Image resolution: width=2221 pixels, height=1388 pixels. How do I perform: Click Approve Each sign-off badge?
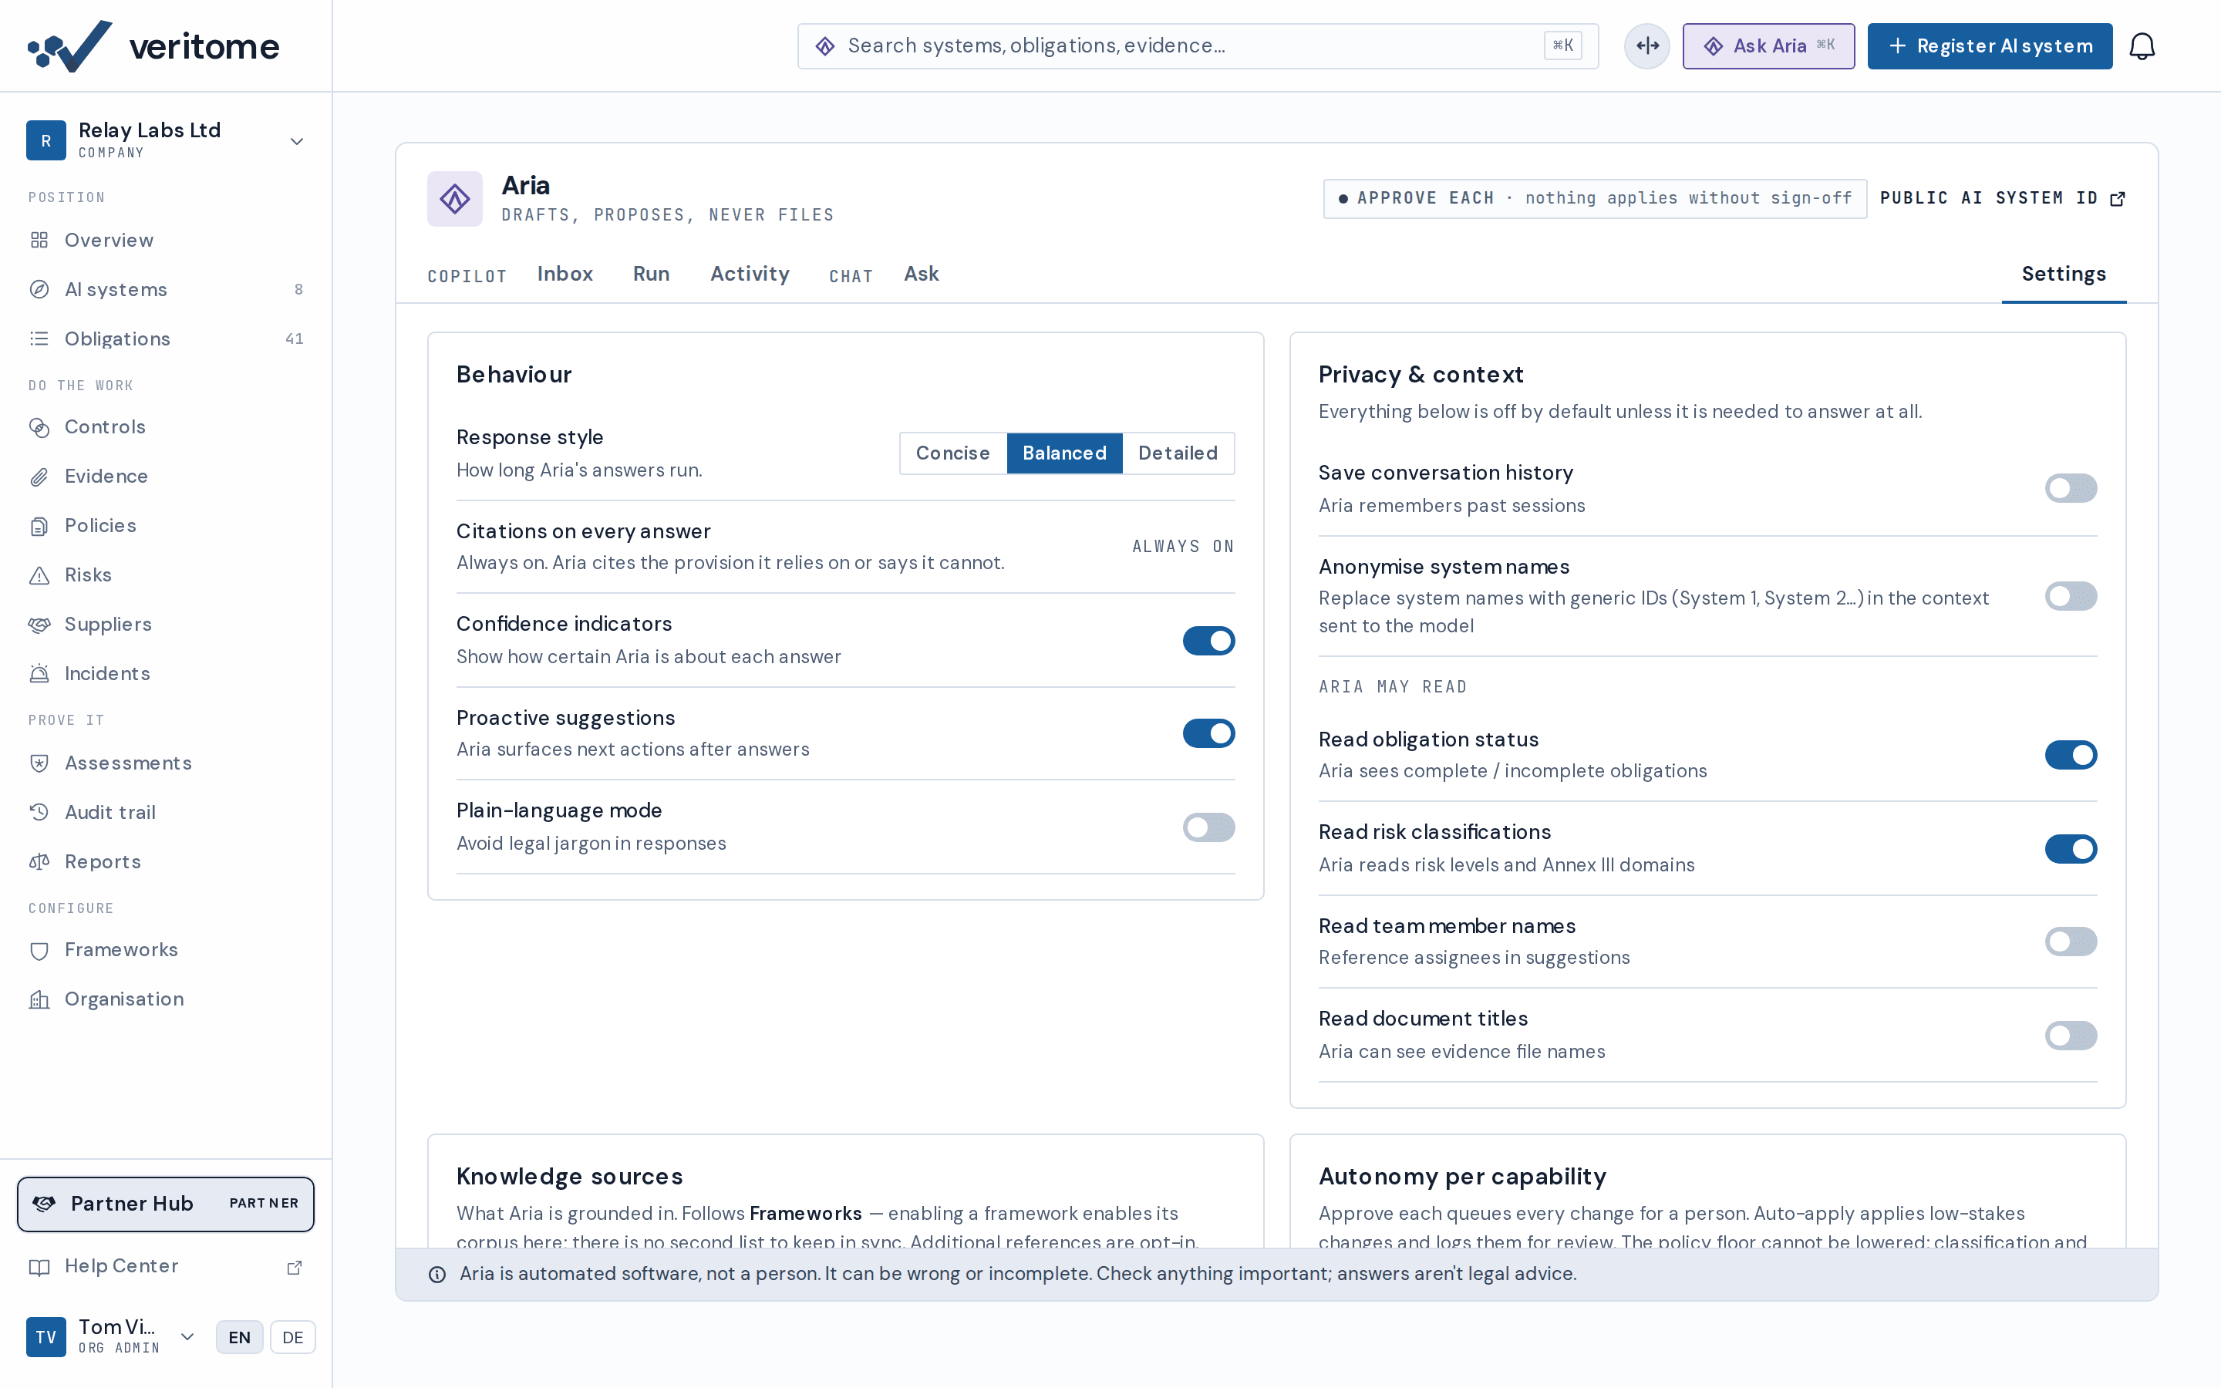[x=1594, y=198]
